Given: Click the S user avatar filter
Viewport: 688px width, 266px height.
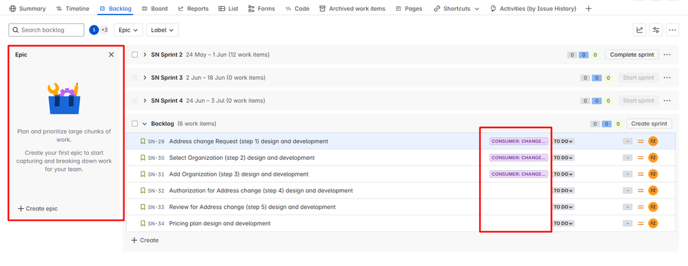Looking at the screenshot, I should [94, 30].
